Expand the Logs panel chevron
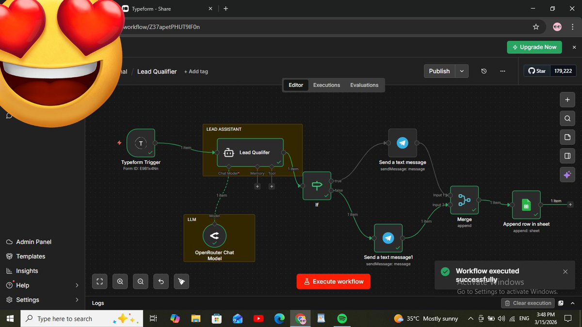Image resolution: width=582 pixels, height=327 pixels. 572,303
